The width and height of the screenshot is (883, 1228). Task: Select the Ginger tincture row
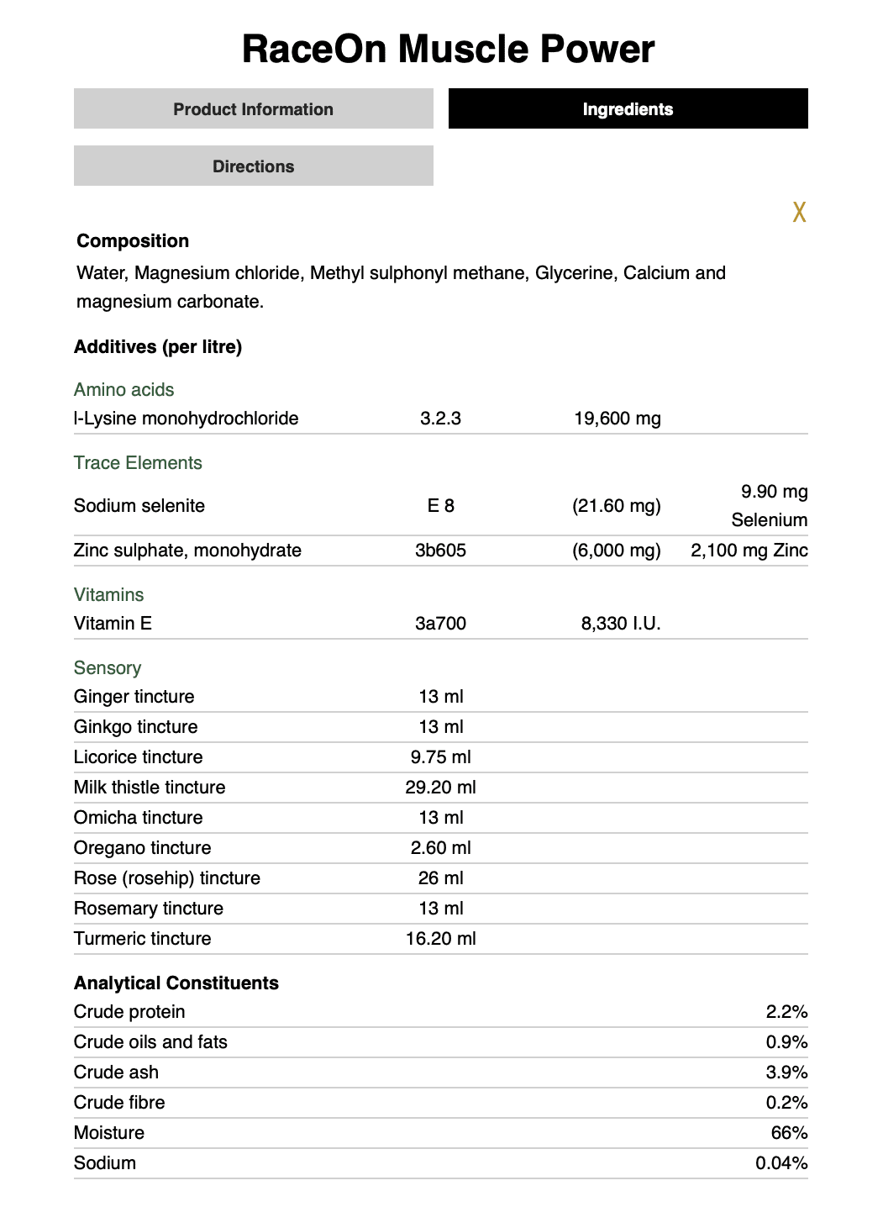pyautogui.click(x=134, y=697)
